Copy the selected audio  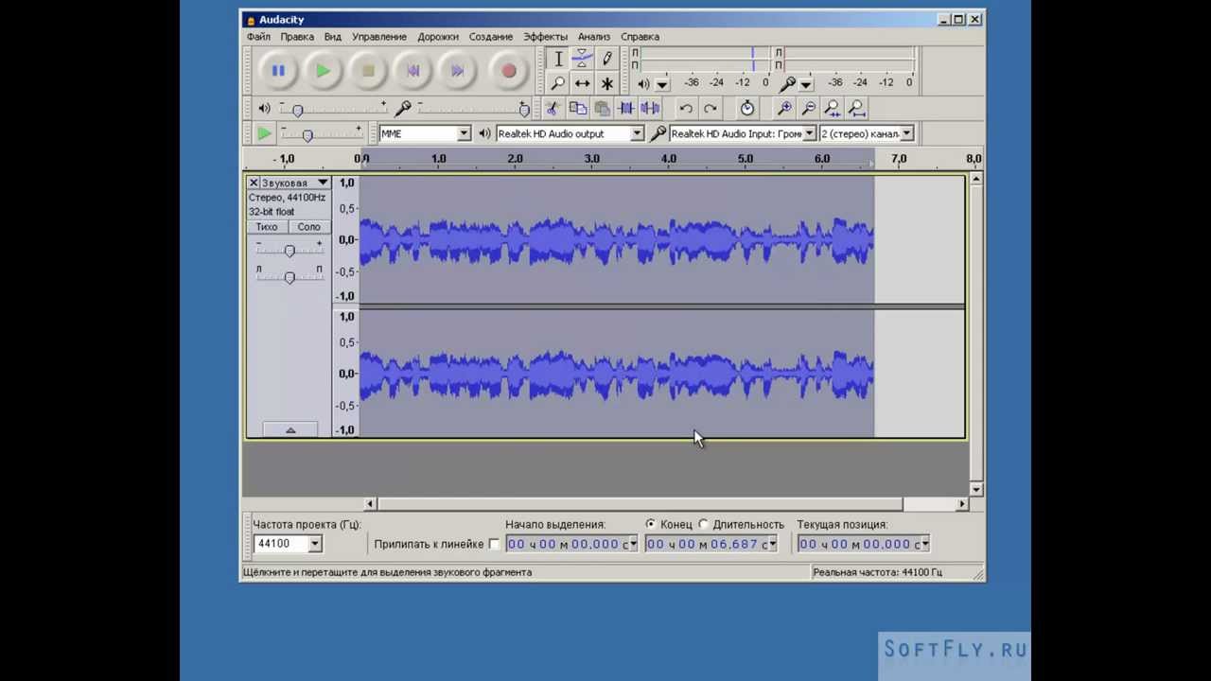pyautogui.click(x=577, y=109)
